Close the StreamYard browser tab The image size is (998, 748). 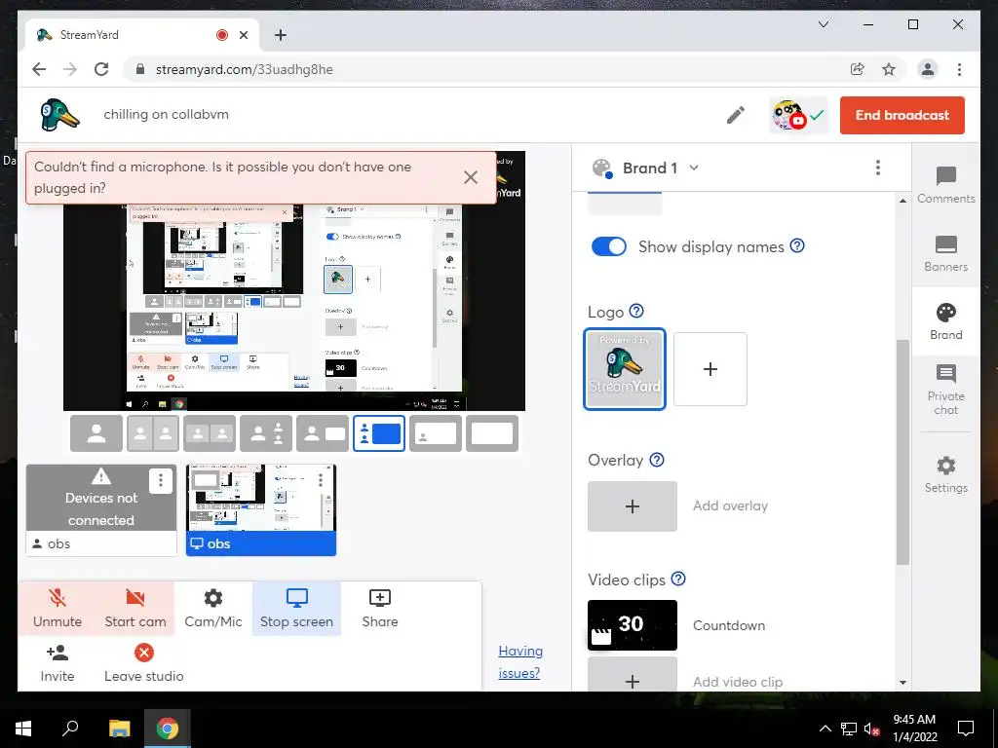coord(243,35)
